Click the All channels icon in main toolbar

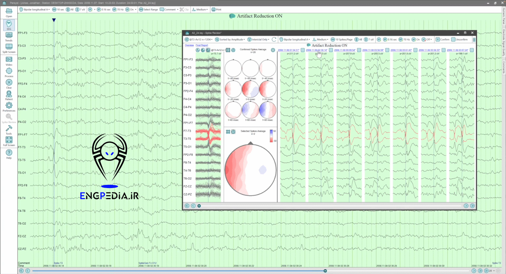pos(68,9)
